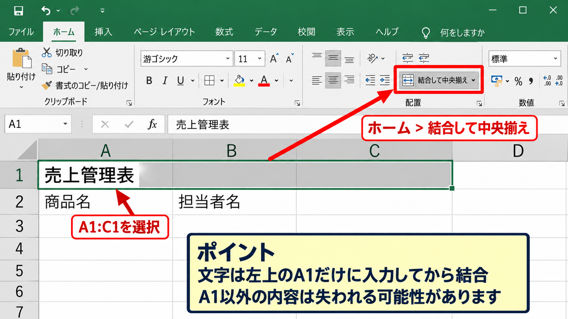Screen dimensions: 568x319
Task: Click the Save icon in title bar
Action: pos(18,11)
